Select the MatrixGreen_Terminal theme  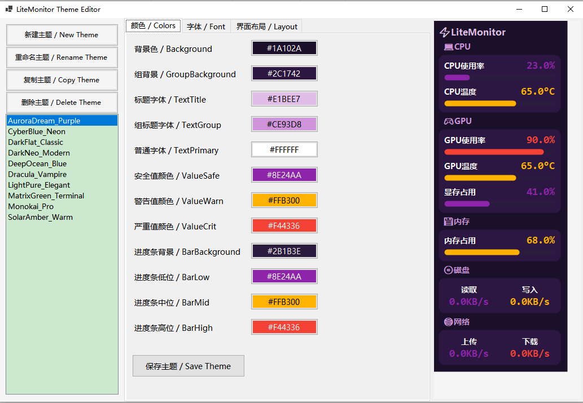tap(62, 196)
